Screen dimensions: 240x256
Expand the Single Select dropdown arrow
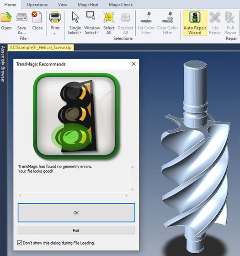click(80, 32)
